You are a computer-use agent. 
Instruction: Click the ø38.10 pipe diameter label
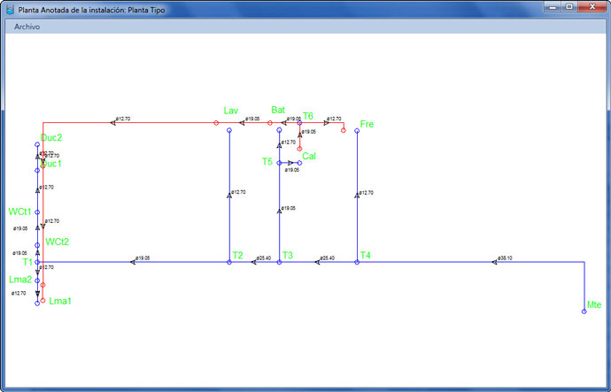pos(505,257)
